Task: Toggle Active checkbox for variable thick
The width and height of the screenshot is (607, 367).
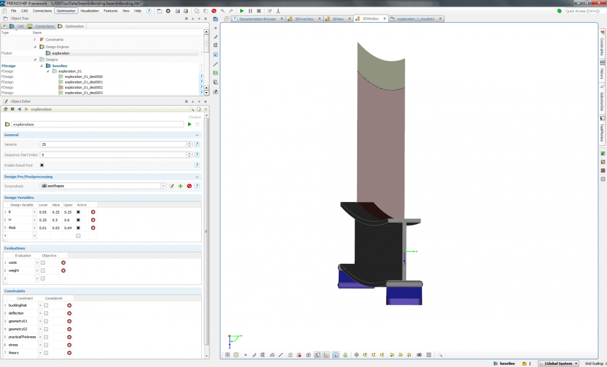Action: click(78, 228)
